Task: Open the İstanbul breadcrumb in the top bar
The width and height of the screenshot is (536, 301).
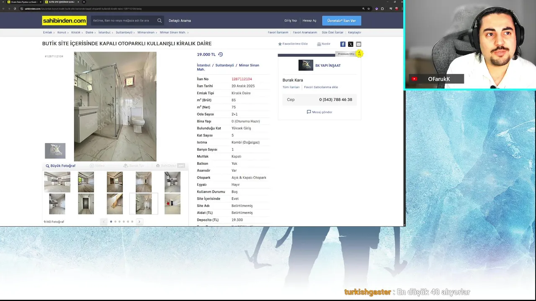Action: (104, 32)
